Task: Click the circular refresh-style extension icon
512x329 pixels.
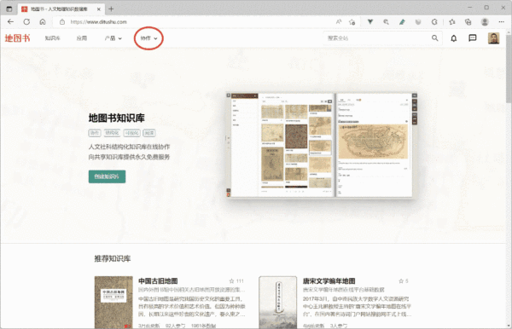Action: coord(434,22)
